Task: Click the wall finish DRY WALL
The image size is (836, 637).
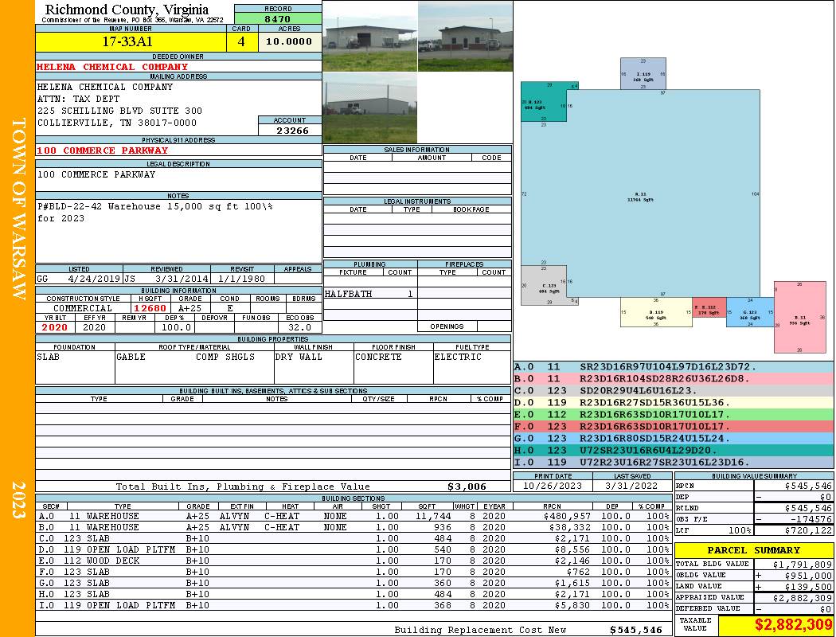Action: tap(299, 357)
